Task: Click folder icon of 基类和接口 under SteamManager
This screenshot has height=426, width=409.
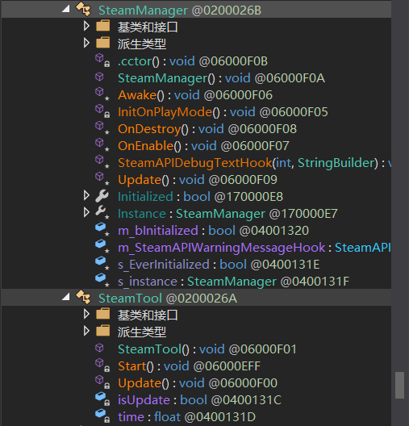Action: [103, 26]
